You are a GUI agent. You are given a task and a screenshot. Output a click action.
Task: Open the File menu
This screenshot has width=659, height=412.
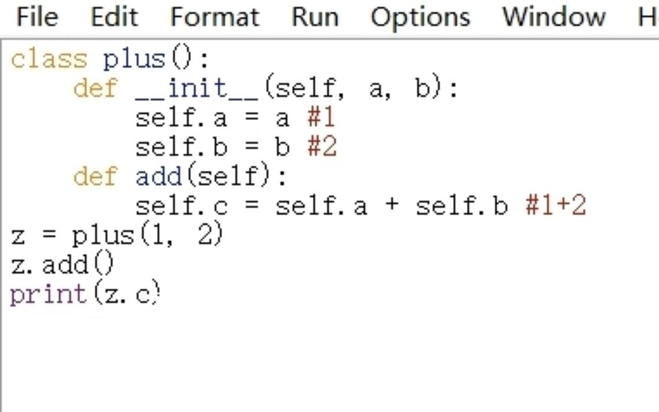pos(36,17)
